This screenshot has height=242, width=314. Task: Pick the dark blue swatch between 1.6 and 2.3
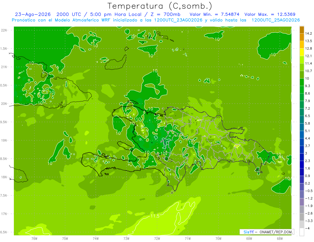302,164
